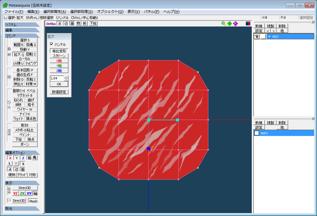Viewport: 317px width, 216px height.
Task: Select X軸 scaling axis
Action: [59, 61]
